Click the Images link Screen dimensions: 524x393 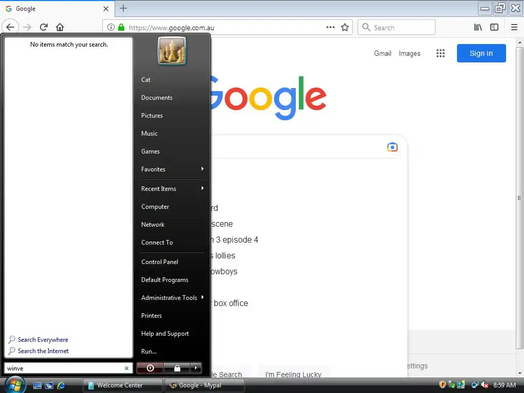[x=409, y=53]
